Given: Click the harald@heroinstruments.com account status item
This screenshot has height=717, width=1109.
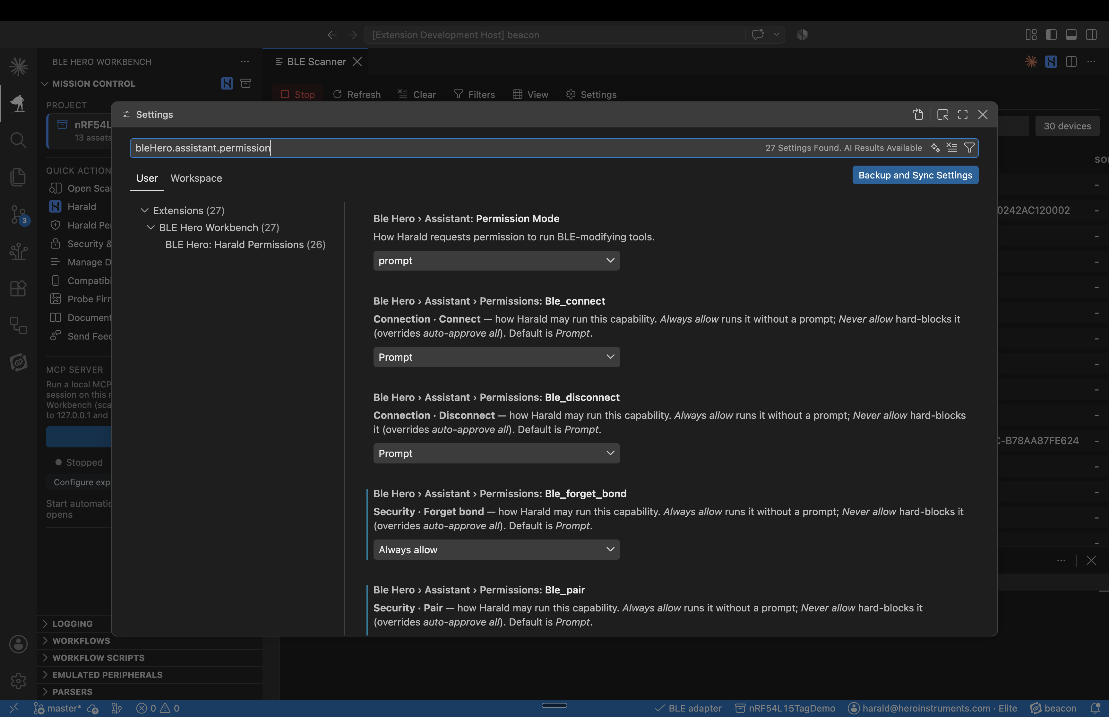Looking at the screenshot, I should coord(933,709).
